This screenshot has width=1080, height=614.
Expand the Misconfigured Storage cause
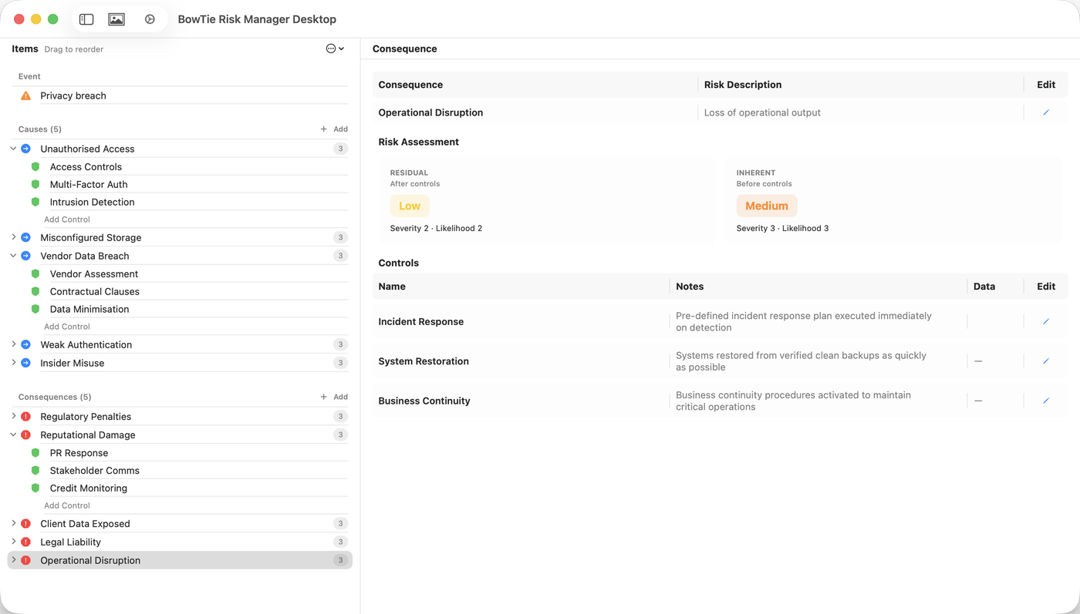coord(14,237)
